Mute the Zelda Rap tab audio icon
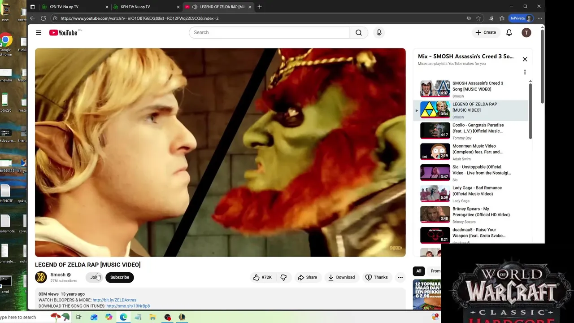Viewport: 574px width, 323px height. point(195,7)
